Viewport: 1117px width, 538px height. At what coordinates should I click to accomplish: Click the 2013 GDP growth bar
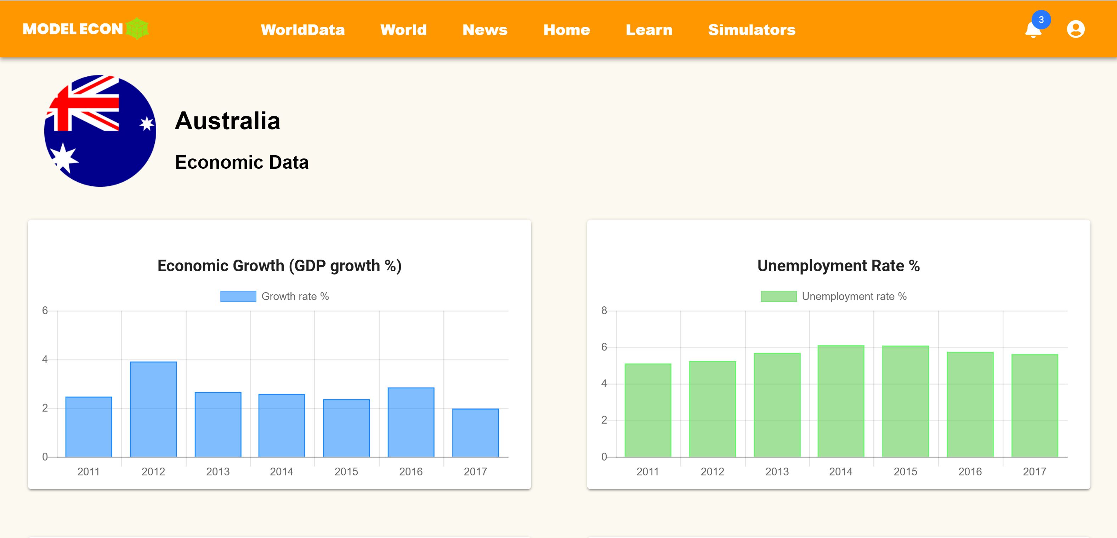point(218,424)
